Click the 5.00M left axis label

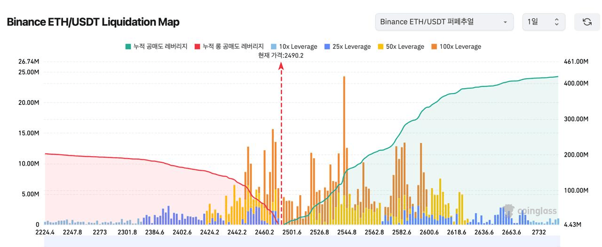click(30, 194)
